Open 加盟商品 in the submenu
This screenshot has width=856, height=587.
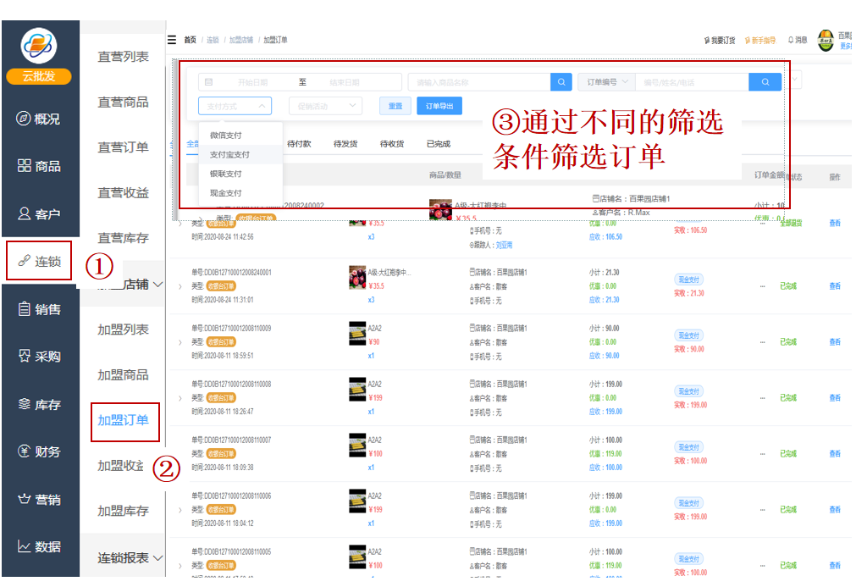pyautogui.click(x=123, y=375)
